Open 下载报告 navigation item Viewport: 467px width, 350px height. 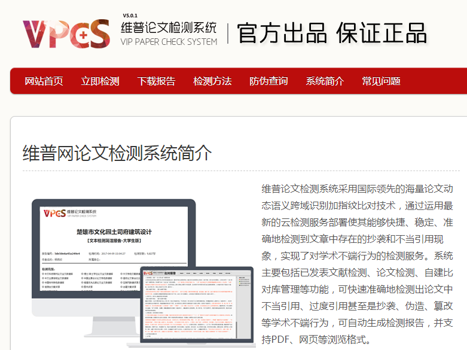click(x=156, y=81)
